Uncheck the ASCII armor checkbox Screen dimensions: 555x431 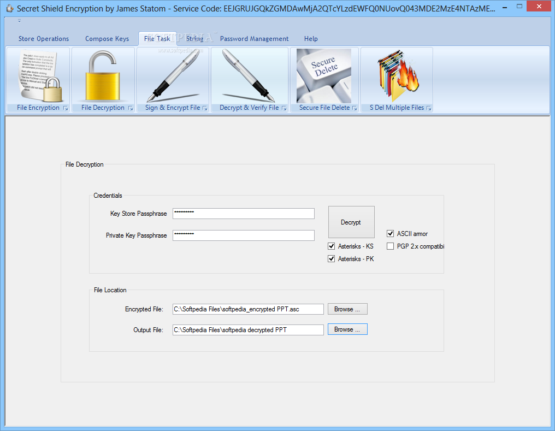[390, 234]
